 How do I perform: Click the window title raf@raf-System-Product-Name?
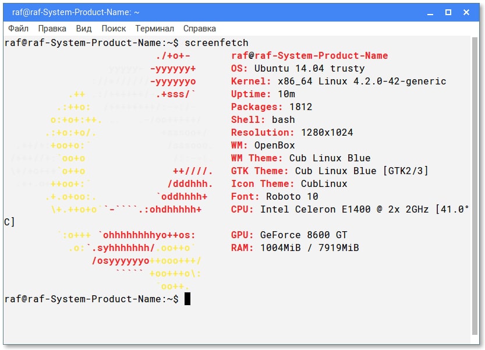76,12
